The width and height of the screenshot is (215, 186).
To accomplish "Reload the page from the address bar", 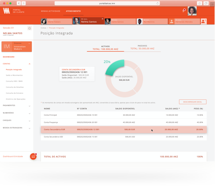I will click(157, 3).
